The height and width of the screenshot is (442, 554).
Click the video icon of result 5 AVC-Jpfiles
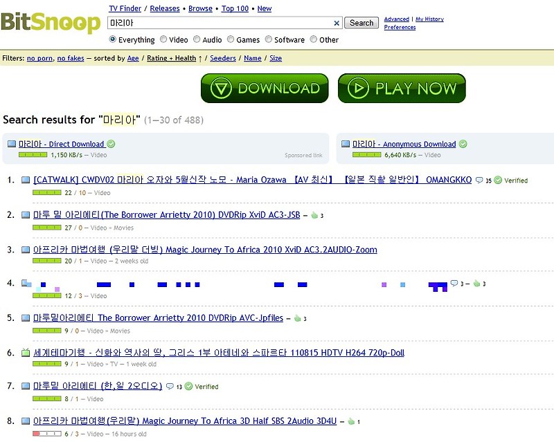click(x=26, y=317)
